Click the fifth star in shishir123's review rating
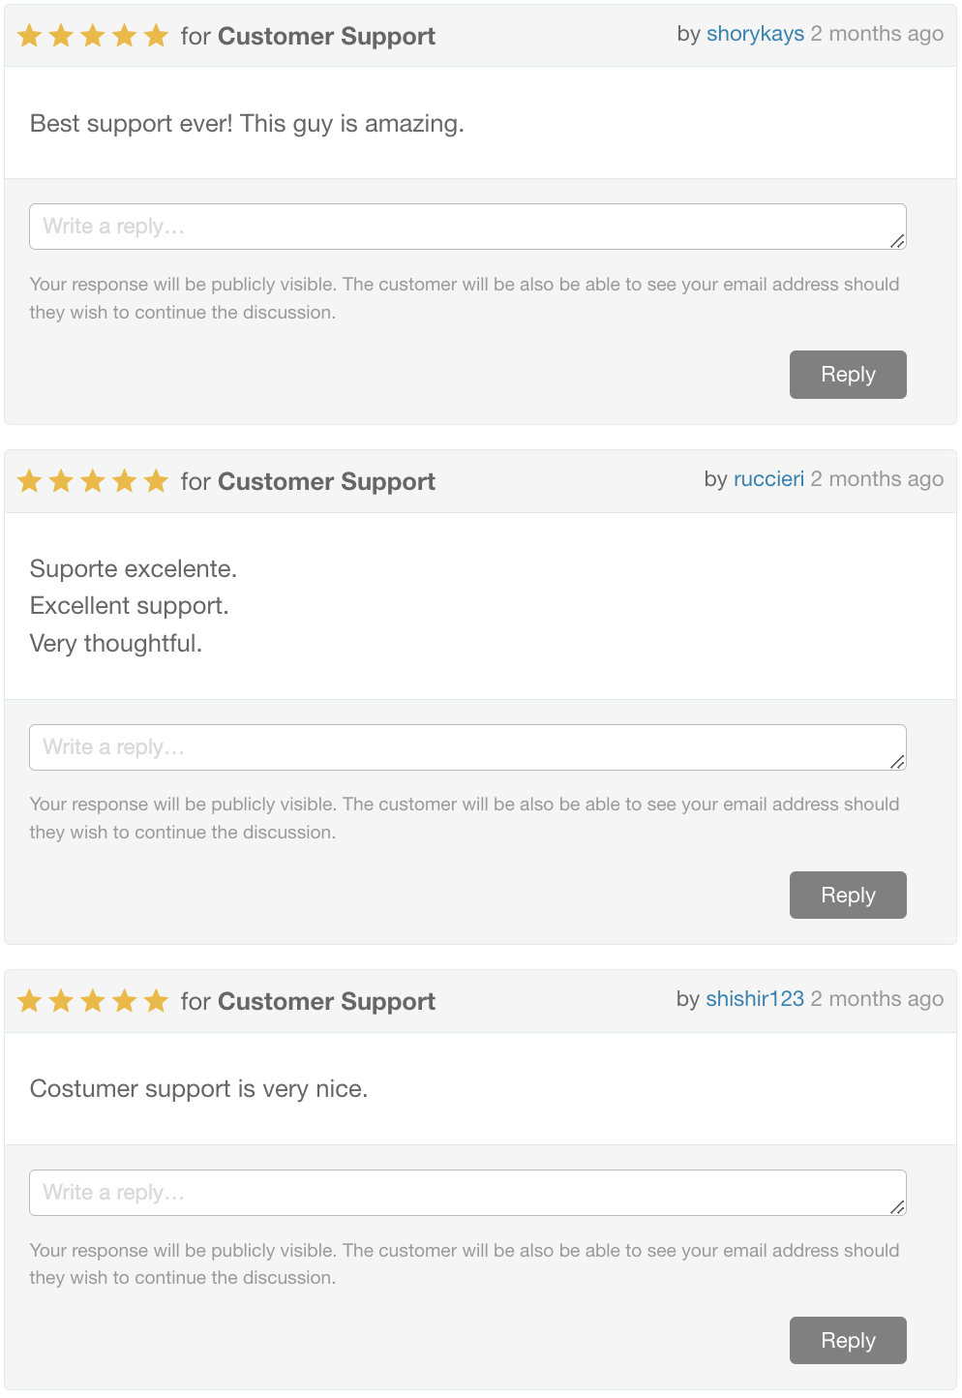The height and width of the screenshot is (1398, 962). pyautogui.click(x=156, y=1000)
